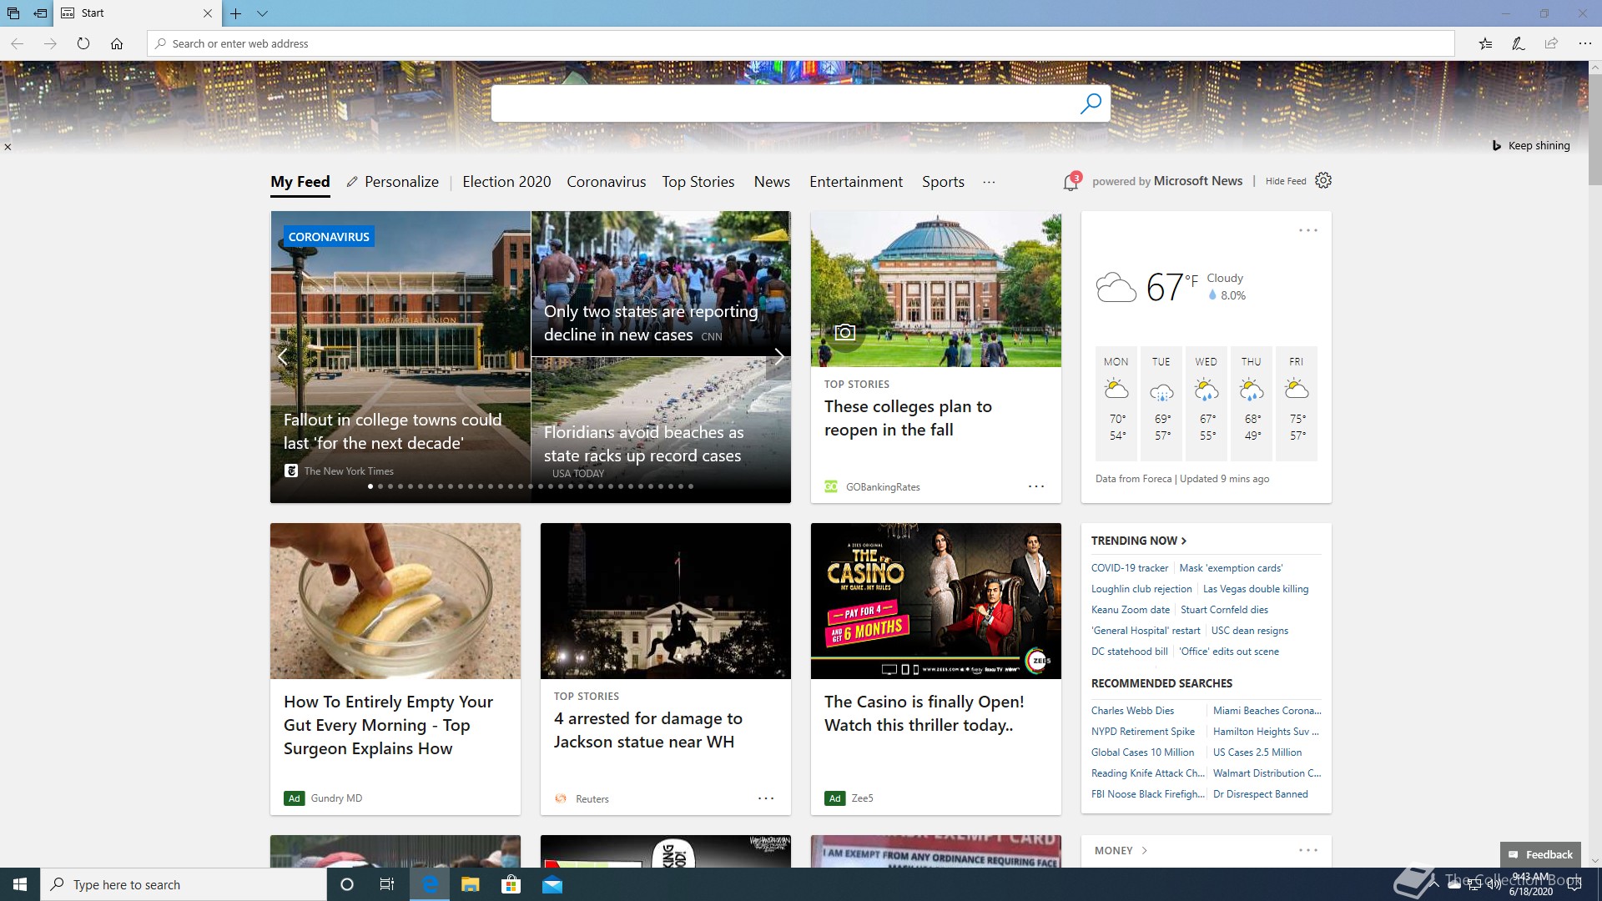
Task: Open The Casino thriller ad image
Action: click(x=936, y=601)
